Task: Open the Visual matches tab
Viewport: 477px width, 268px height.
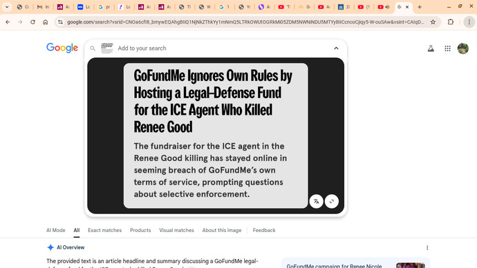Action: 176,230
